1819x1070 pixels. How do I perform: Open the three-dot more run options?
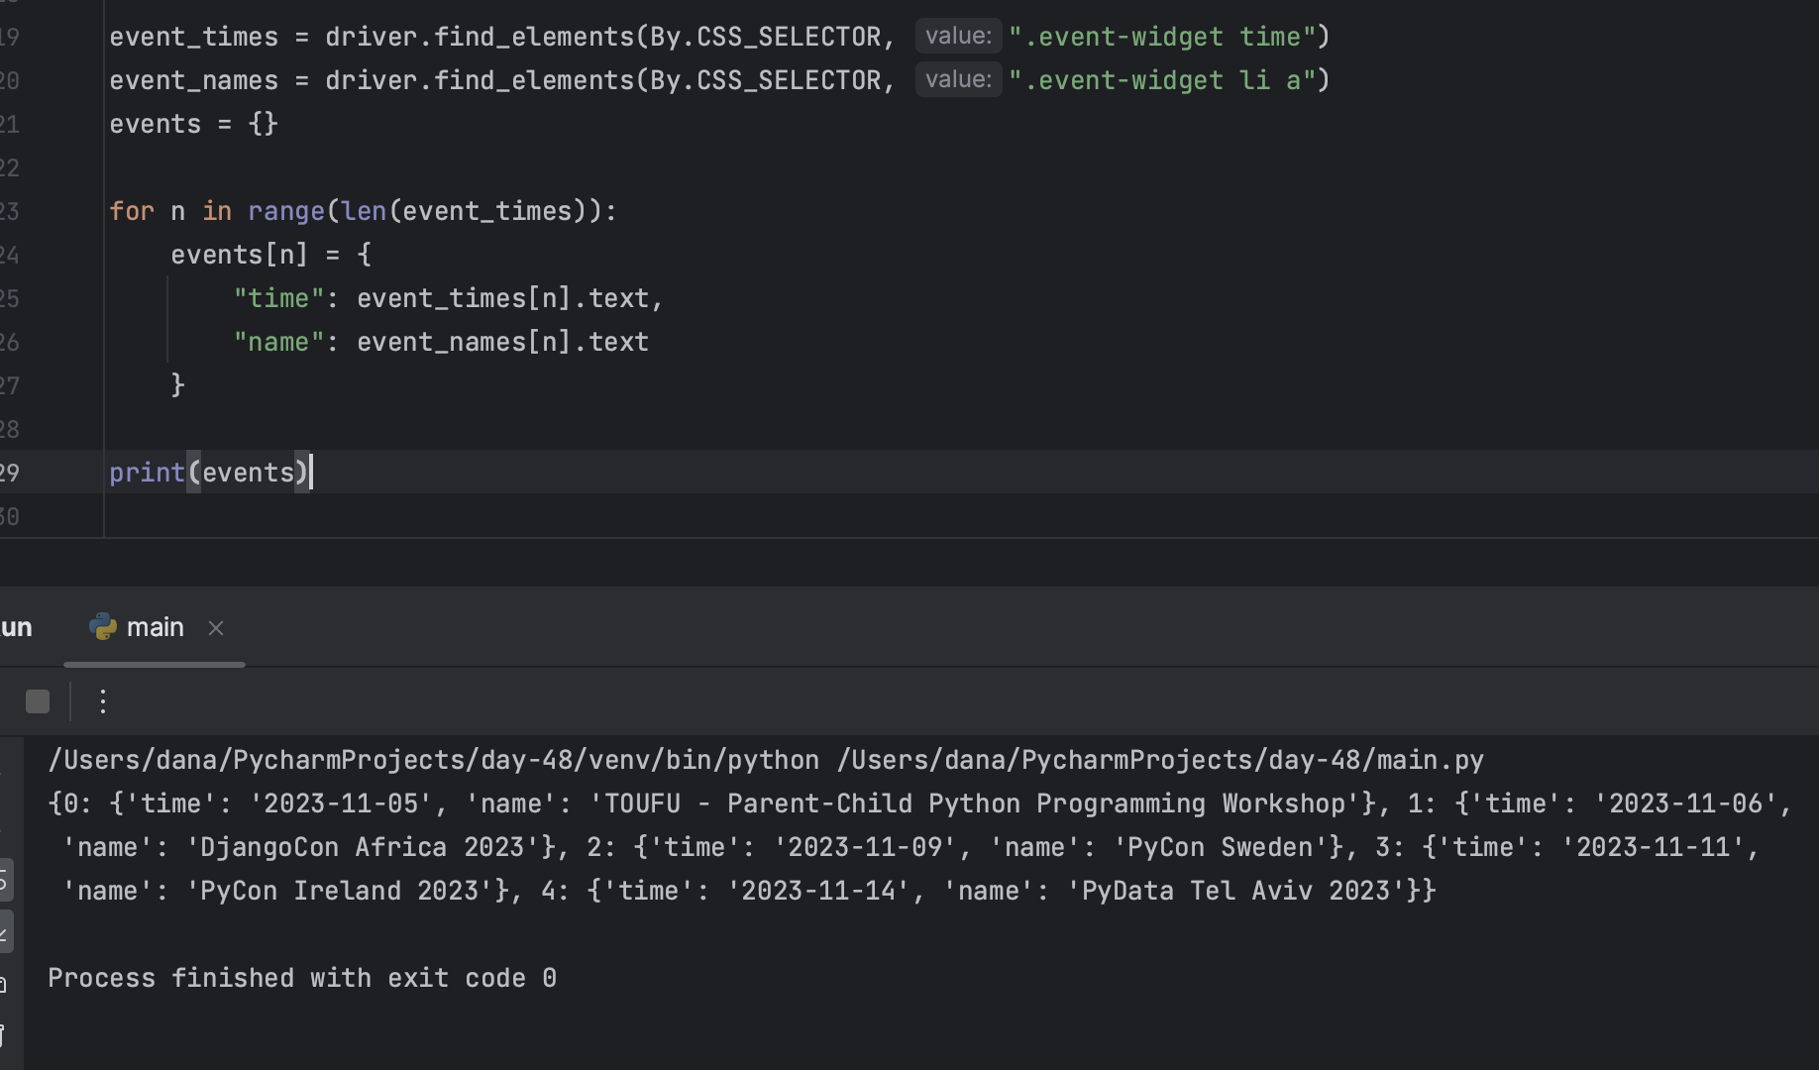[103, 701]
